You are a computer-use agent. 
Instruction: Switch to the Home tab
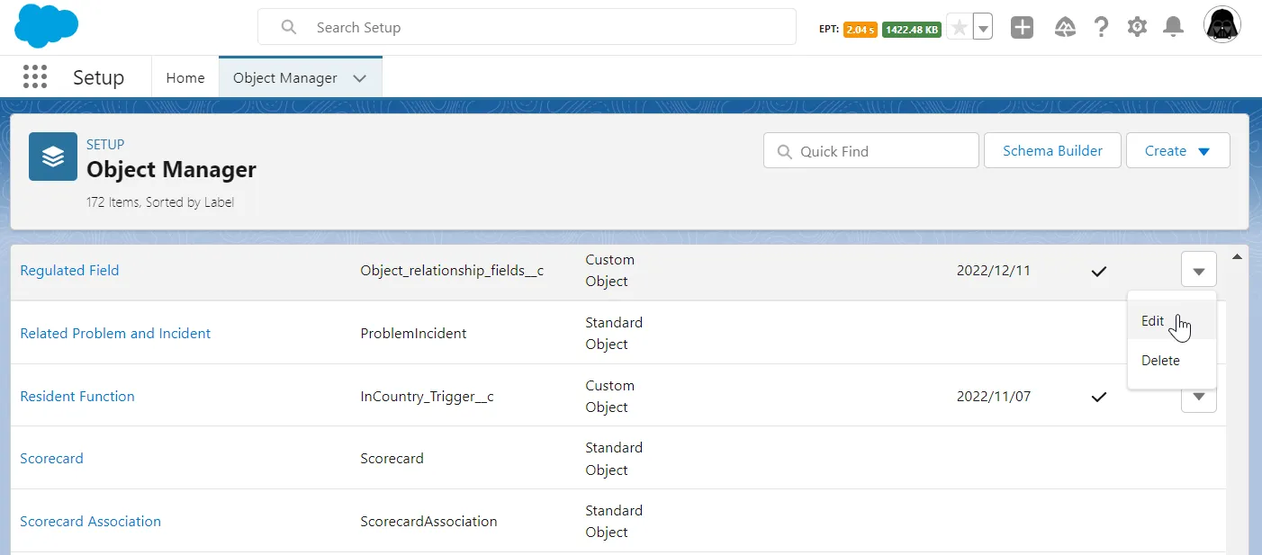[x=185, y=78]
